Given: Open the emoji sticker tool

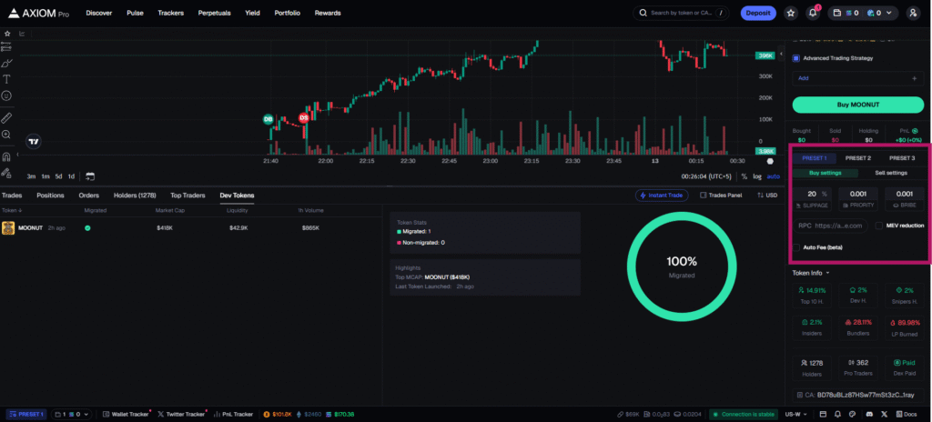Looking at the screenshot, I should 6,95.
